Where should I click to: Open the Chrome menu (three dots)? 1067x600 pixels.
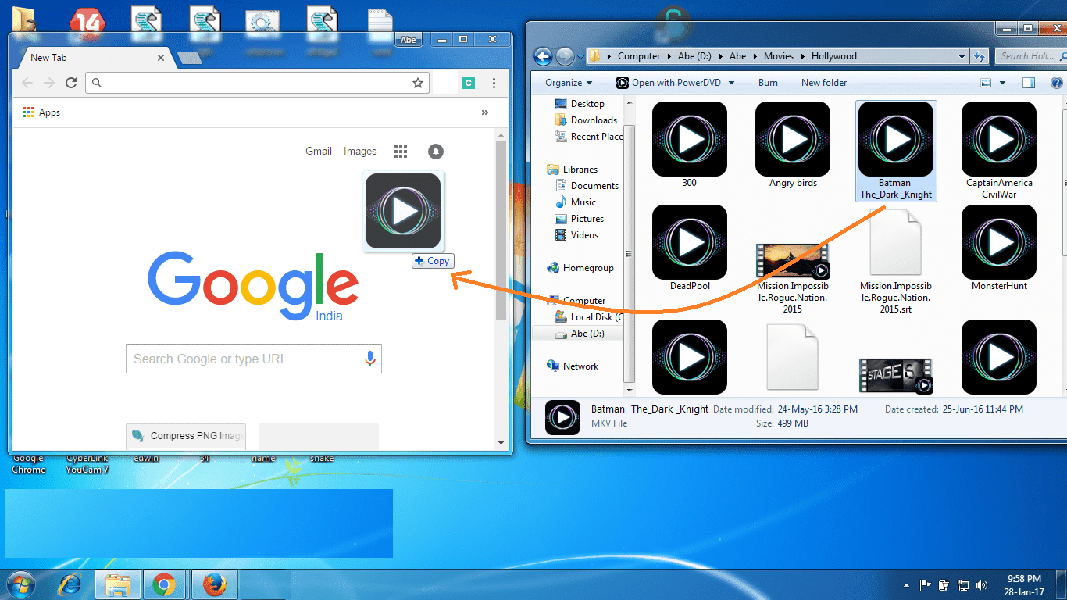pyautogui.click(x=494, y=83)
